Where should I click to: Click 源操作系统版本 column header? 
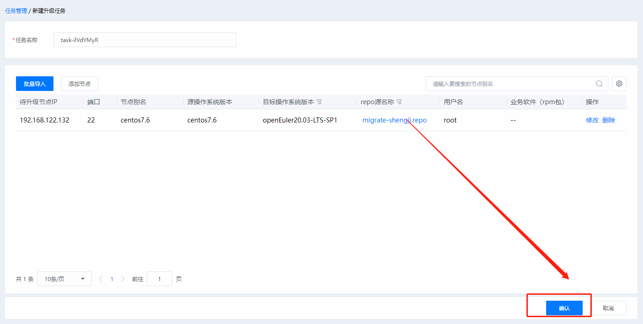click(210, 102)
